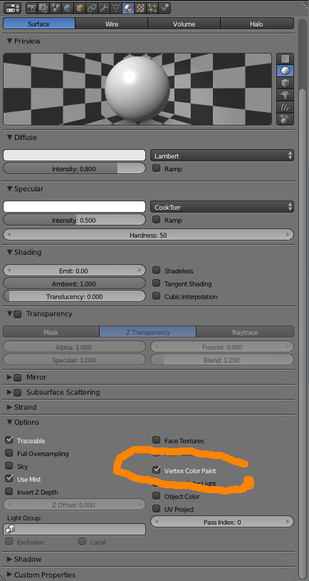The height and width of the screenshot is (581, 309).
Task: Collapse the Shading panel
Action: 9,252
